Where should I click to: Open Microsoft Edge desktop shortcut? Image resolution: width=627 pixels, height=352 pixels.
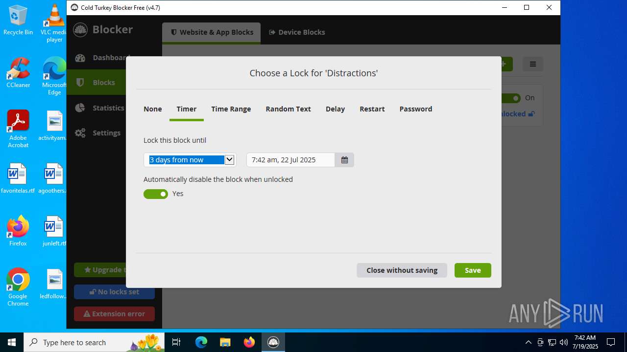(x=54, y=76)
